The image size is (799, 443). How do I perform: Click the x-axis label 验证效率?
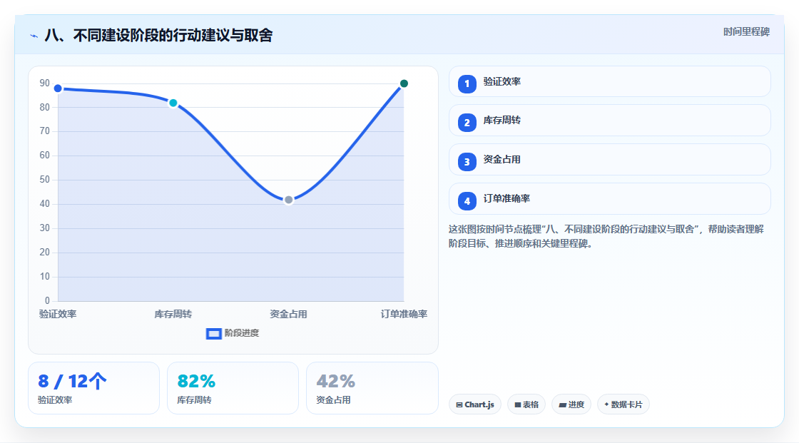[58, 314]
